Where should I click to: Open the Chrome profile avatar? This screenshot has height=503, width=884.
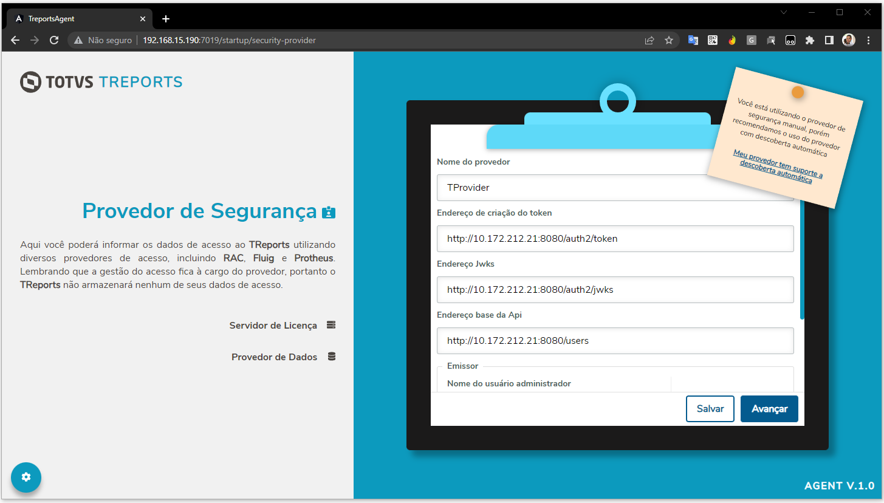849,41
